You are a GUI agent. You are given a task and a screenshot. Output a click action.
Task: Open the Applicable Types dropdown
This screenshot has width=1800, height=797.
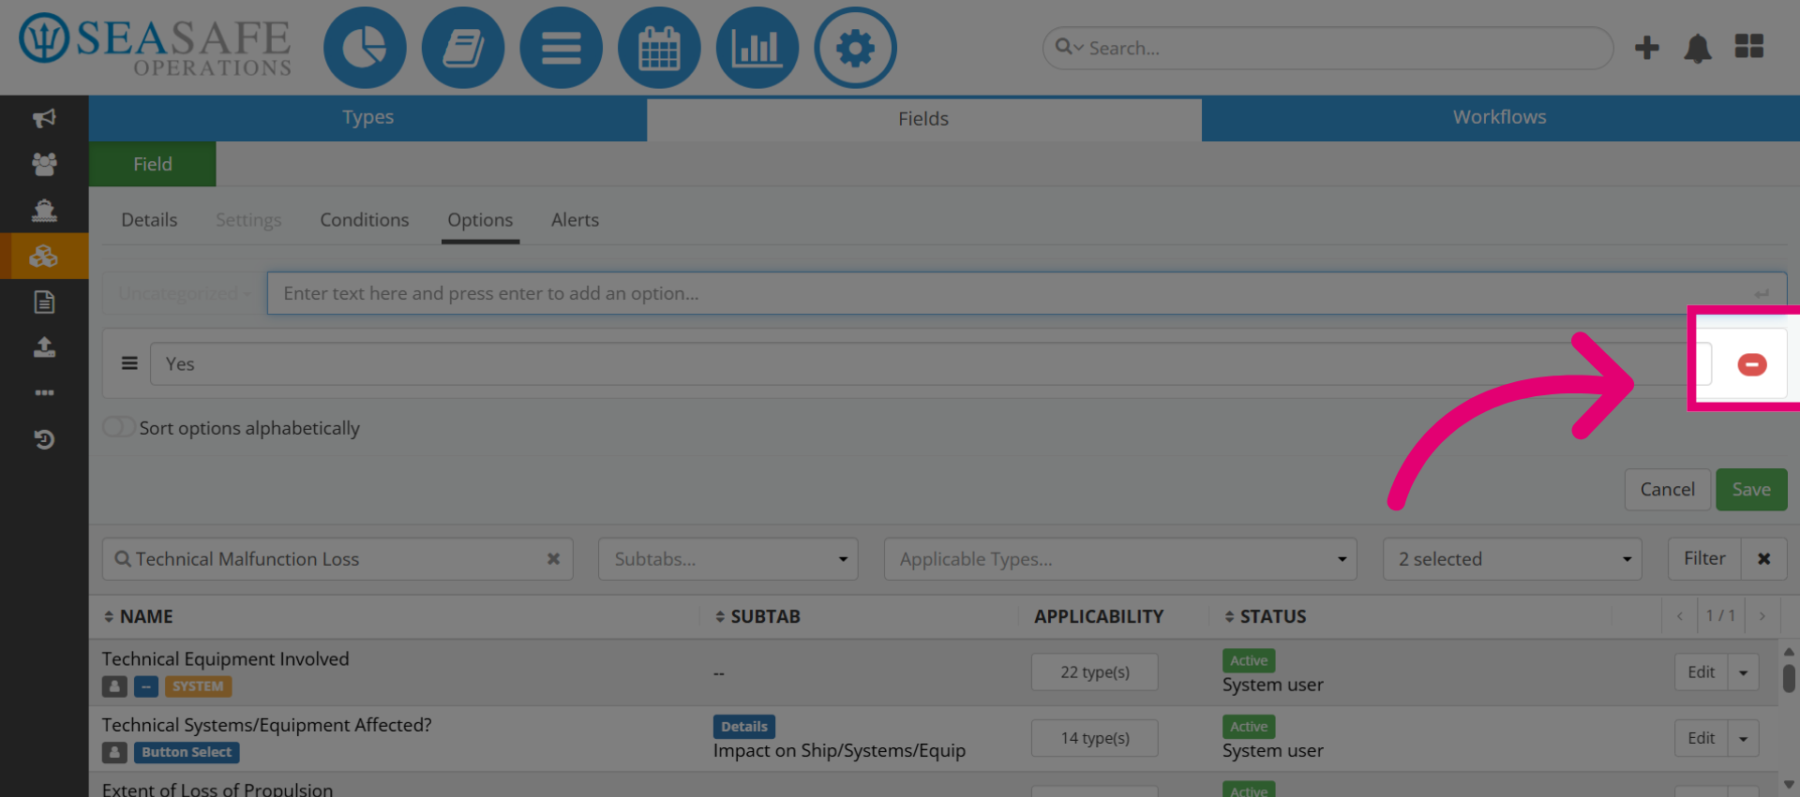click(x=1119, y=559)
